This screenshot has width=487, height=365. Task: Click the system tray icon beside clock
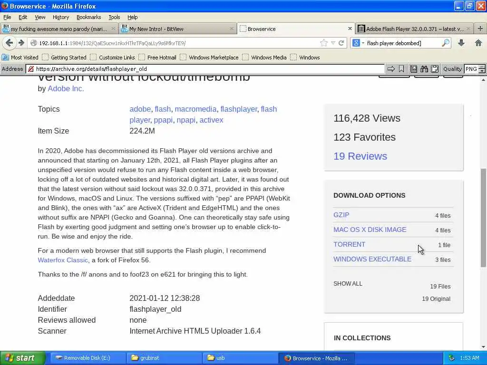click(x=452, y=358)
